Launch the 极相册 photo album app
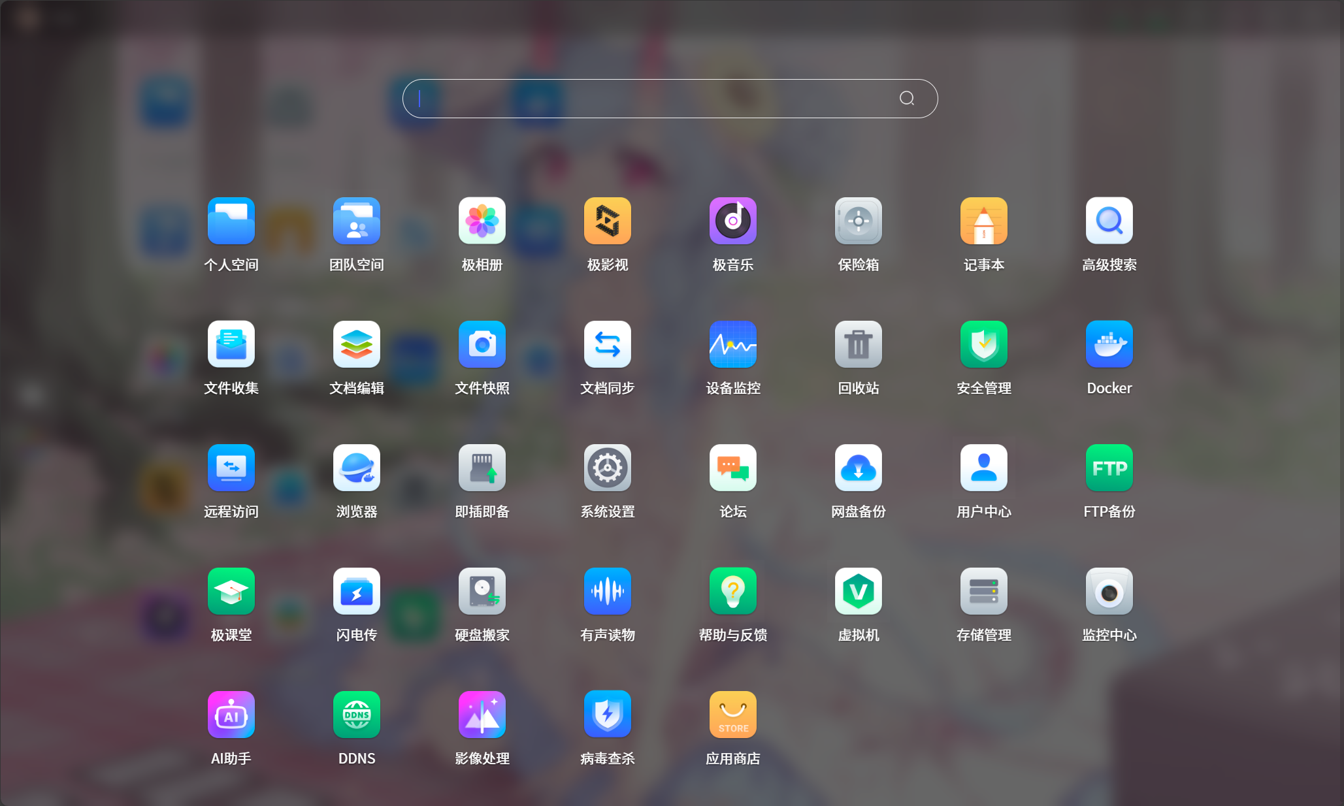The height and width of the screenshot is (806, 1344). coord(482,221)
